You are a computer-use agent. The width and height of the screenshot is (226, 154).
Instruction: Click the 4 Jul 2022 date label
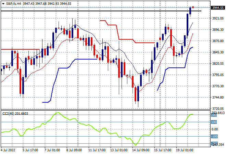pos(8,150)
